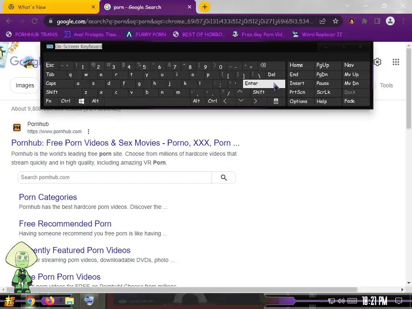Tap the PgDn key on the keyboard
The width and height of the screenshot is (412, 309).
(x=328, y=74)
